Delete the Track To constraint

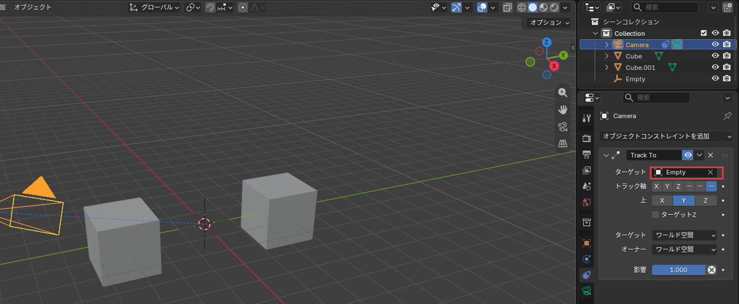coord(711,155)
